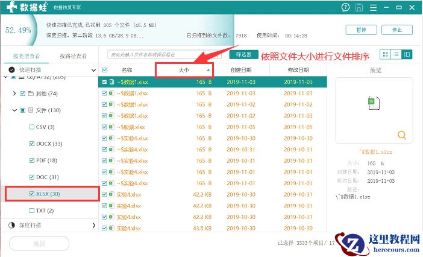Select the TXT (2) tree item
This screenshot has height=257, width=423.
[x=45, y=211]
